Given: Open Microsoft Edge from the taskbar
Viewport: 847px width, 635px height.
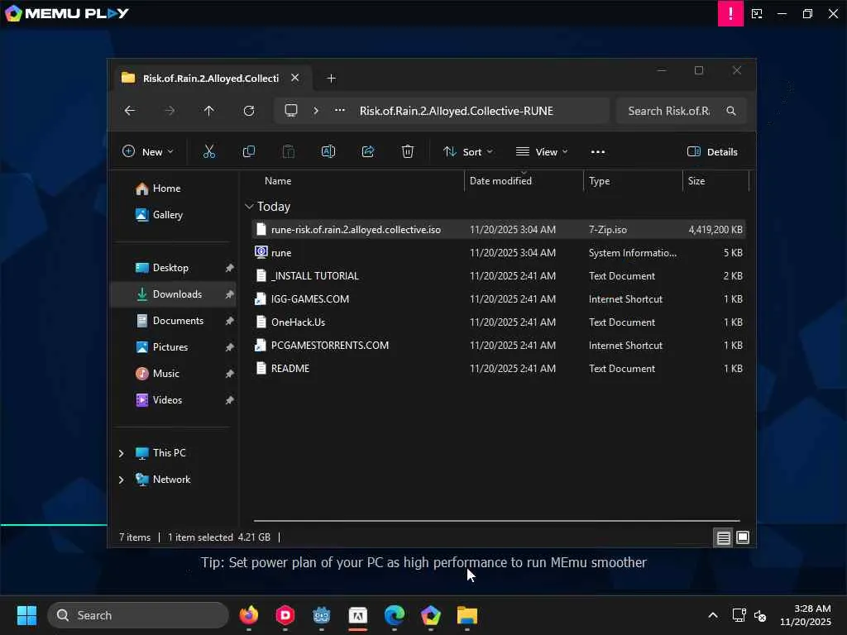Looking at the screenshot, I should coord(395,615).
